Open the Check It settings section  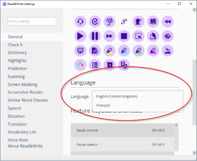pos(15,45)
